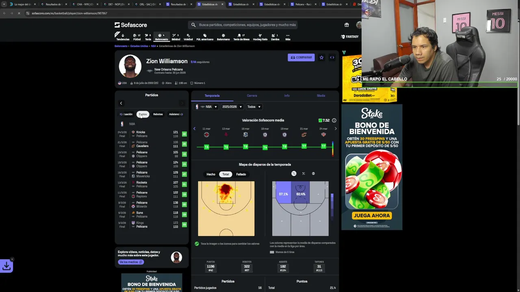
Task: Switch to the Media tab
Action: (x=321, y=96)
